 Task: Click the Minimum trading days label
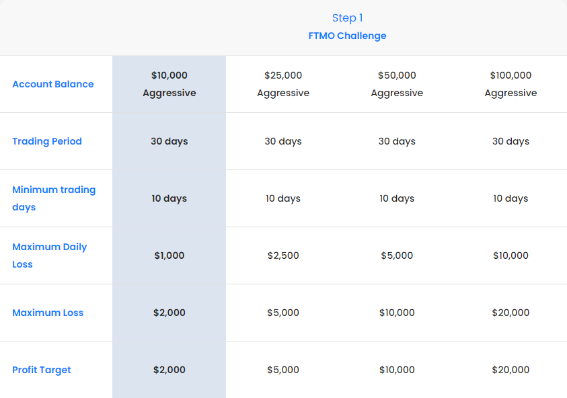tap(54, 198)
